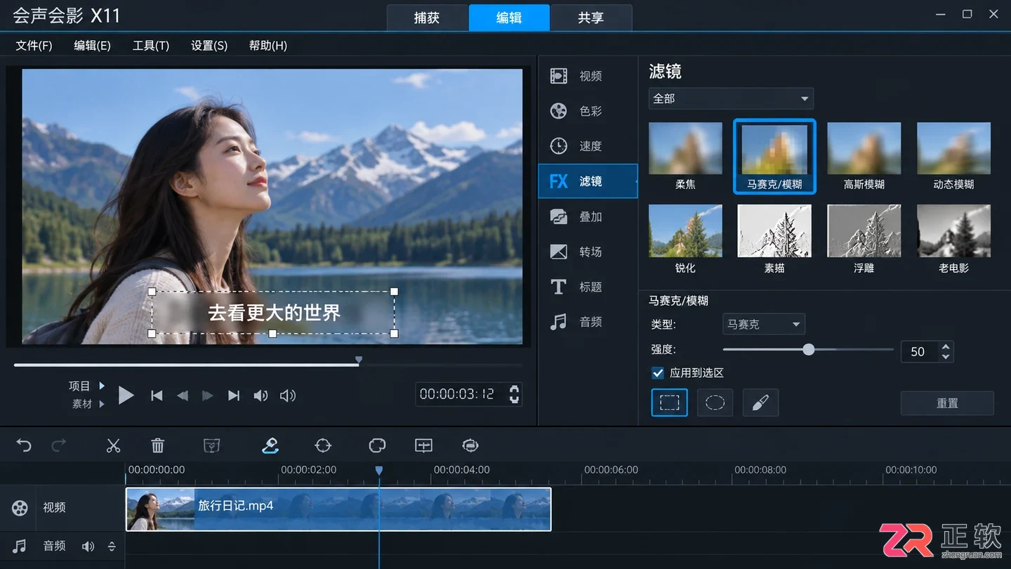Open the 工具(T) menu

(151, 46)
